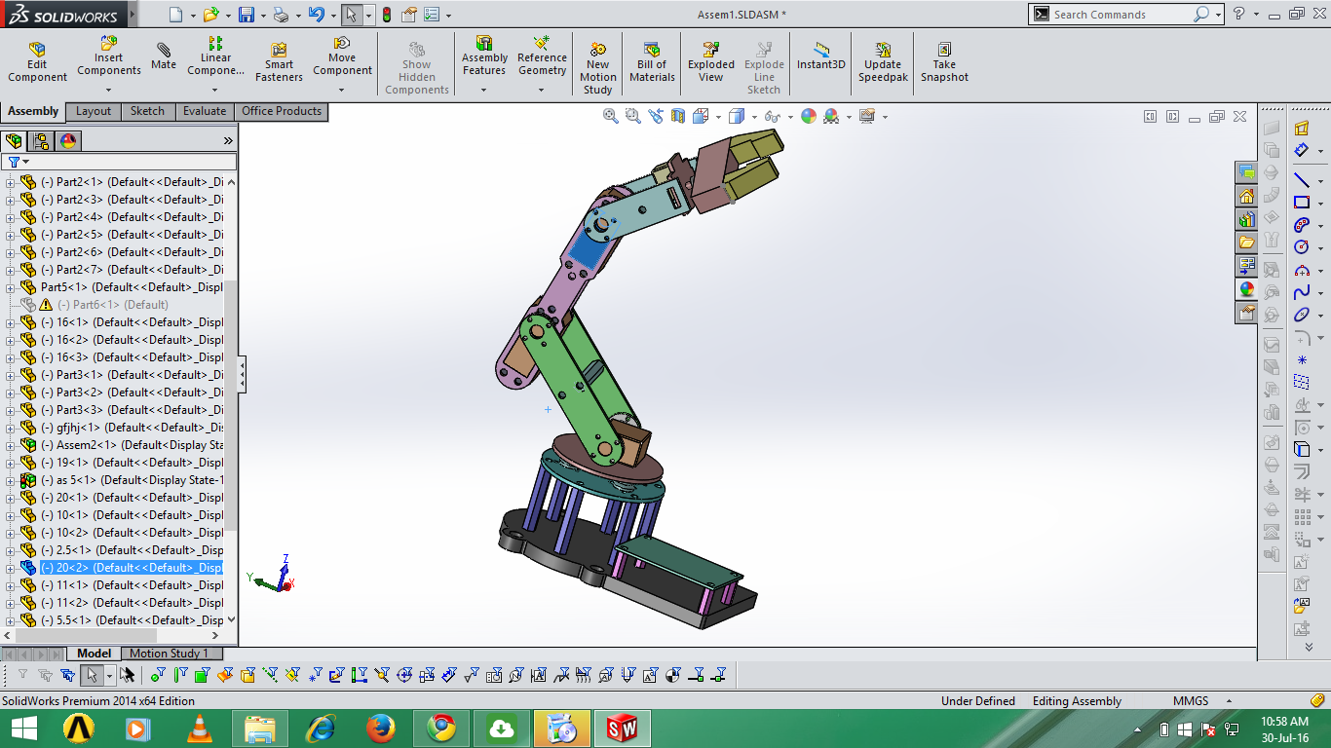The height and width of the screenshot is (748, 1331).
Task: Open the Windows Start button
Action: [x=23, y=729]
